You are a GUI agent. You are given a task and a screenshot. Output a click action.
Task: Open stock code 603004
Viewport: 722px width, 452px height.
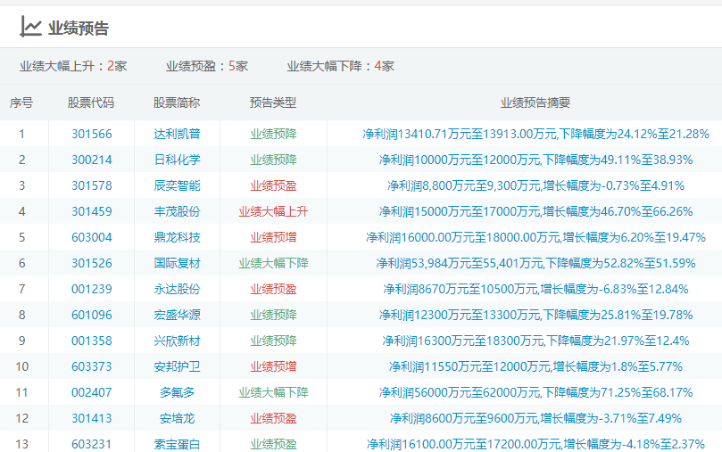(x=92, y=237)
